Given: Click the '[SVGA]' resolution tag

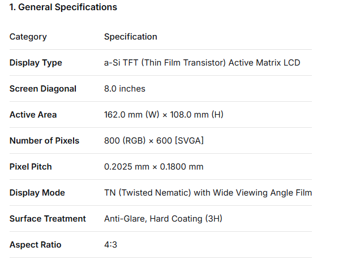Looking at the screenshot, I should coord(189,141).
